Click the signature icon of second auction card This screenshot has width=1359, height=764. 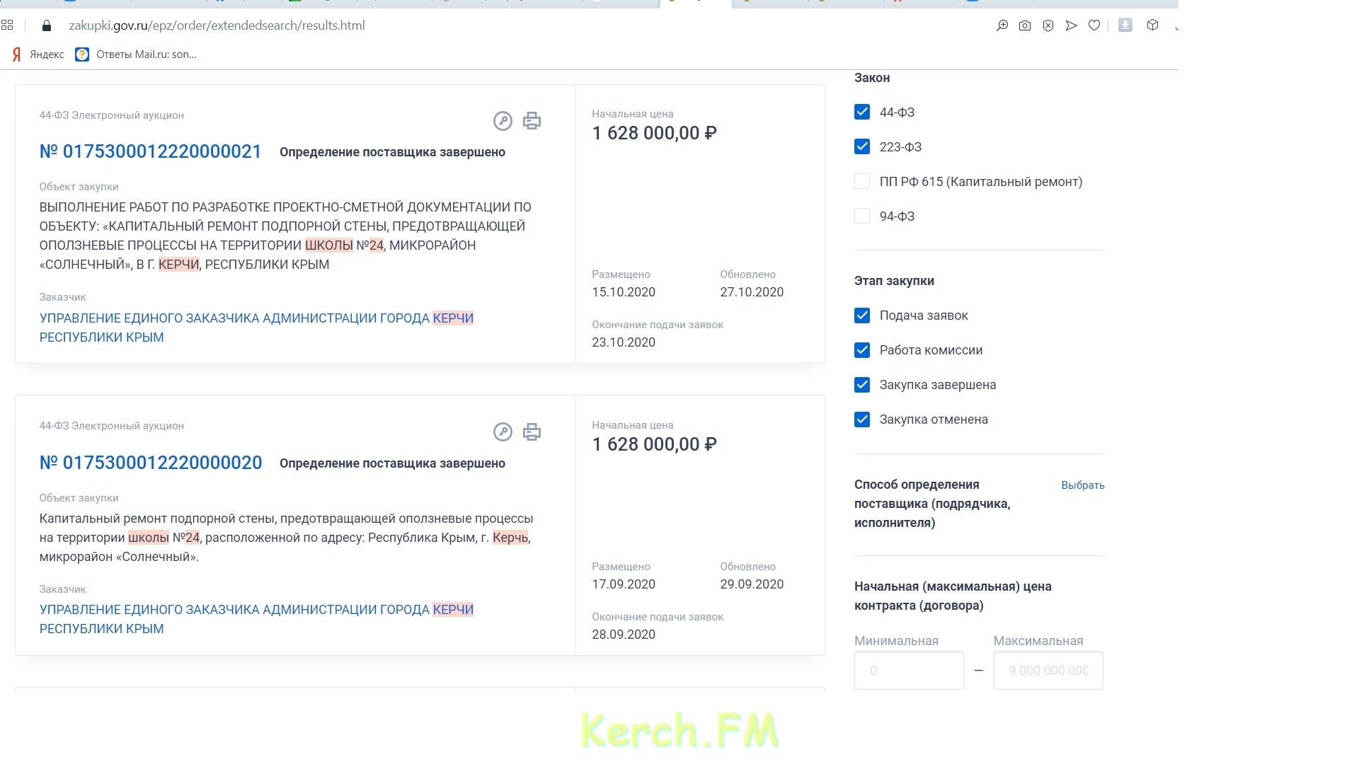[x=503, y=432]
